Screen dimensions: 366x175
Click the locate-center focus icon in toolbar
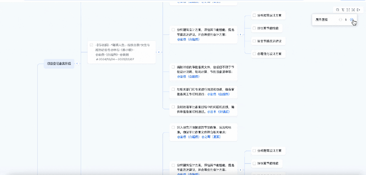tap(353, 10)
